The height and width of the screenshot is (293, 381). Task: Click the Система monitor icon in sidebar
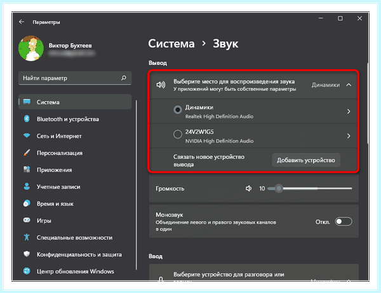(27, 102)
